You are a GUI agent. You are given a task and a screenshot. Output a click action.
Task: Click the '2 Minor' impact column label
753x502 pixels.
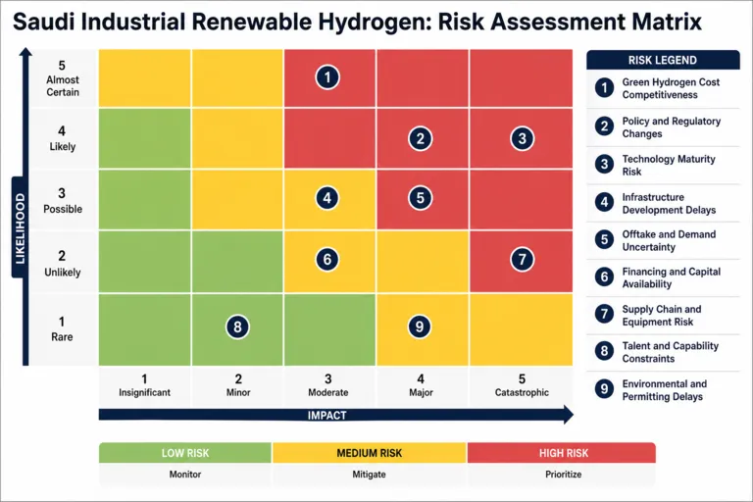(x=238, y=385)
